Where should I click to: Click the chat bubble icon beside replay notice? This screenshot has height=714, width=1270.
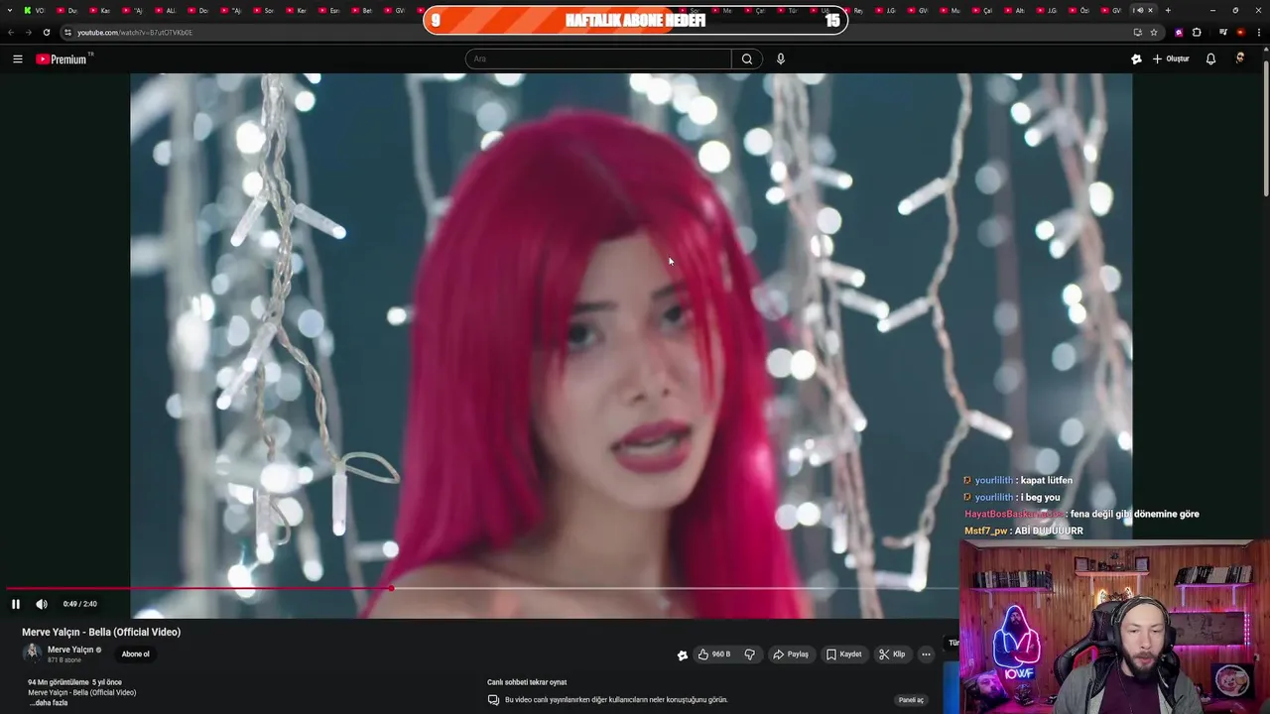point(493,700)
